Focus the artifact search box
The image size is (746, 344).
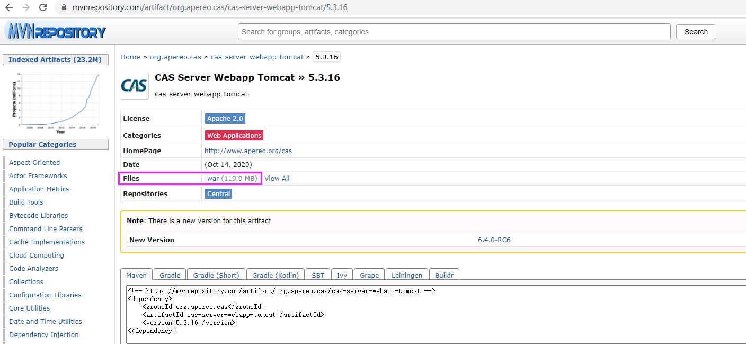point(454,32)
